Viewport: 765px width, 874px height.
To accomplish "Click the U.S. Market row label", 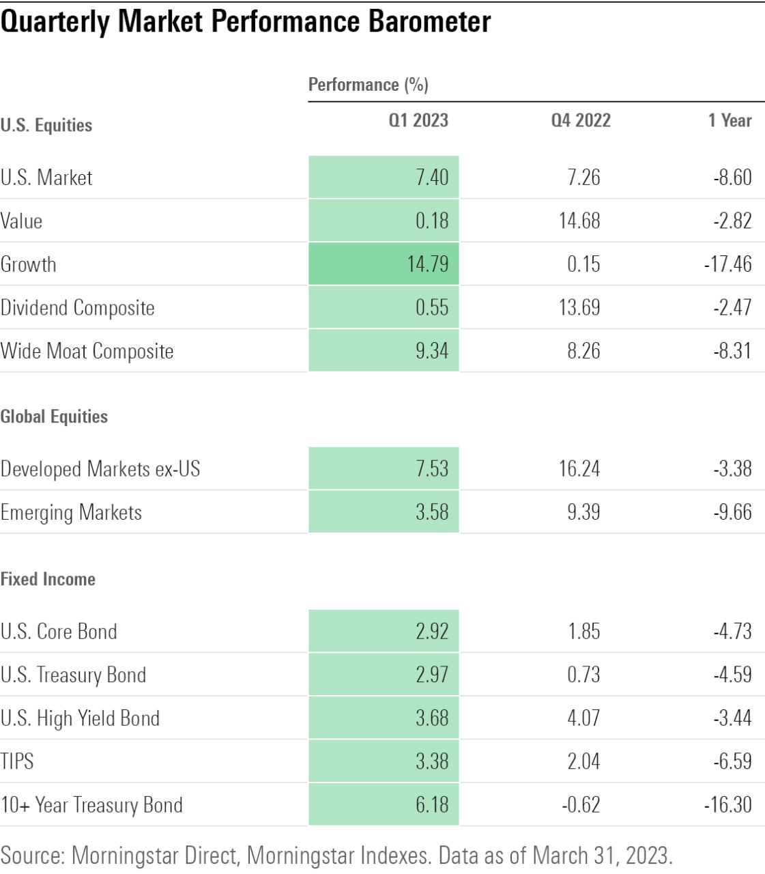I will coord(46,178).
